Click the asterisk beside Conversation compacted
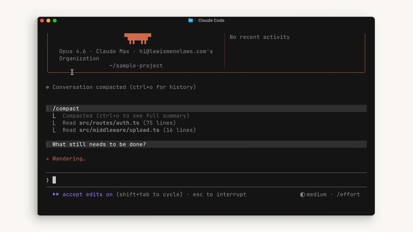This screenshot has width=413, height=232. [x=47, y=87]
